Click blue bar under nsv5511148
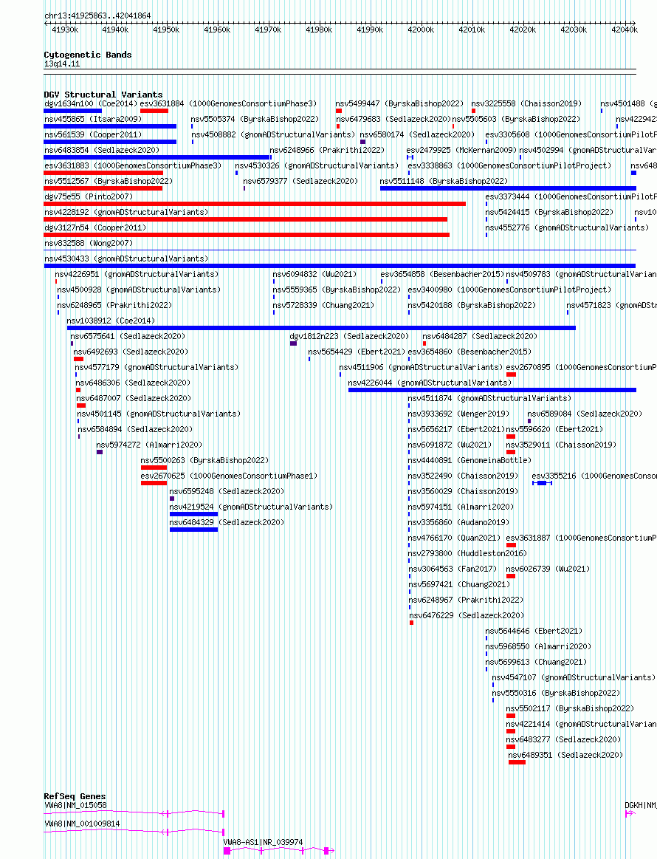 [x=508, y=188]
